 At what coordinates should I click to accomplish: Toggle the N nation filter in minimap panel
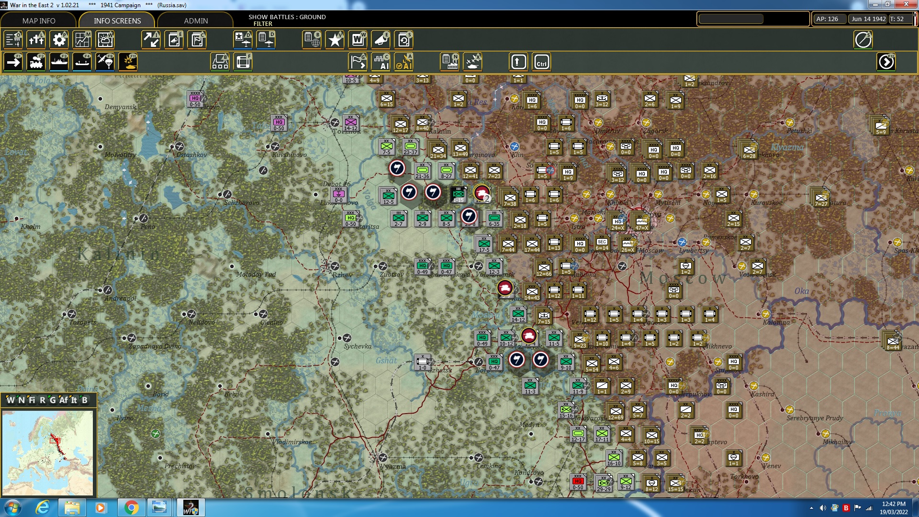(21, 400)
